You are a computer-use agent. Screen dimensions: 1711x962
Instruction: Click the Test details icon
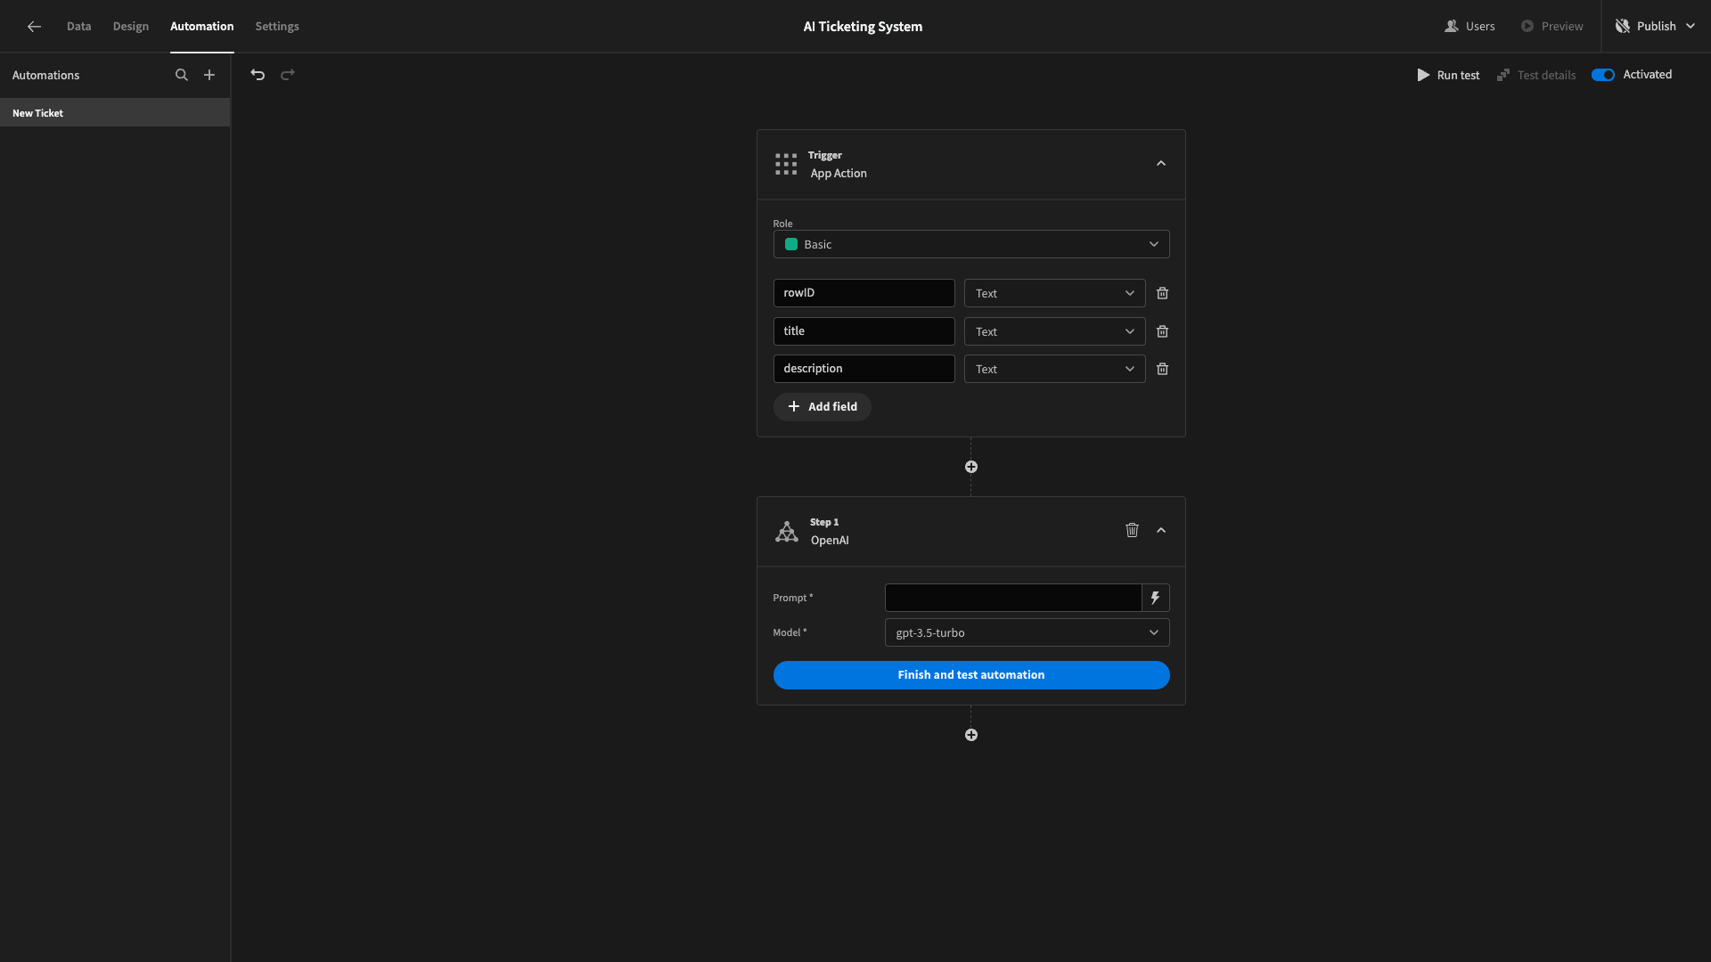click(1503, 75)
